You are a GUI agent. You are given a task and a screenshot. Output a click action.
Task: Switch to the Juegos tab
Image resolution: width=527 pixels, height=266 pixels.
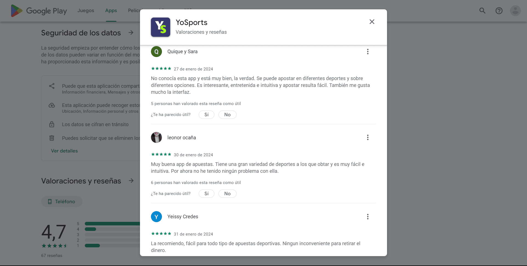(x=86, y=10)
